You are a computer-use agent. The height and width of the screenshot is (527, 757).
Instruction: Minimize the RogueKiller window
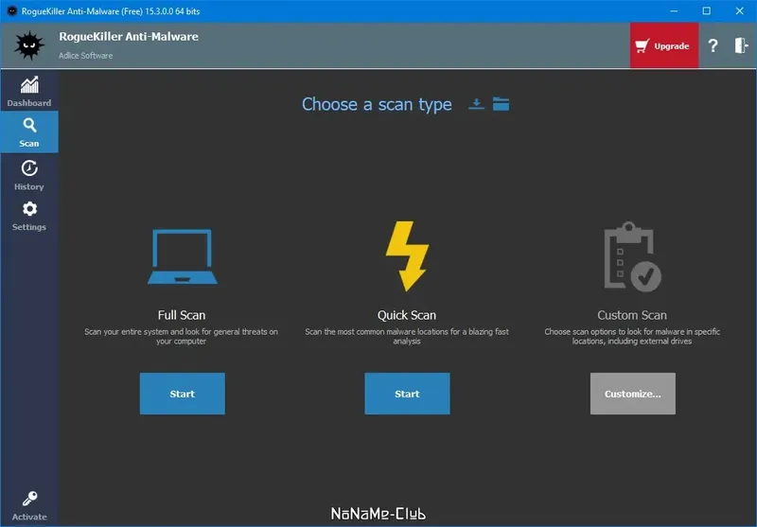pos(674,10)
